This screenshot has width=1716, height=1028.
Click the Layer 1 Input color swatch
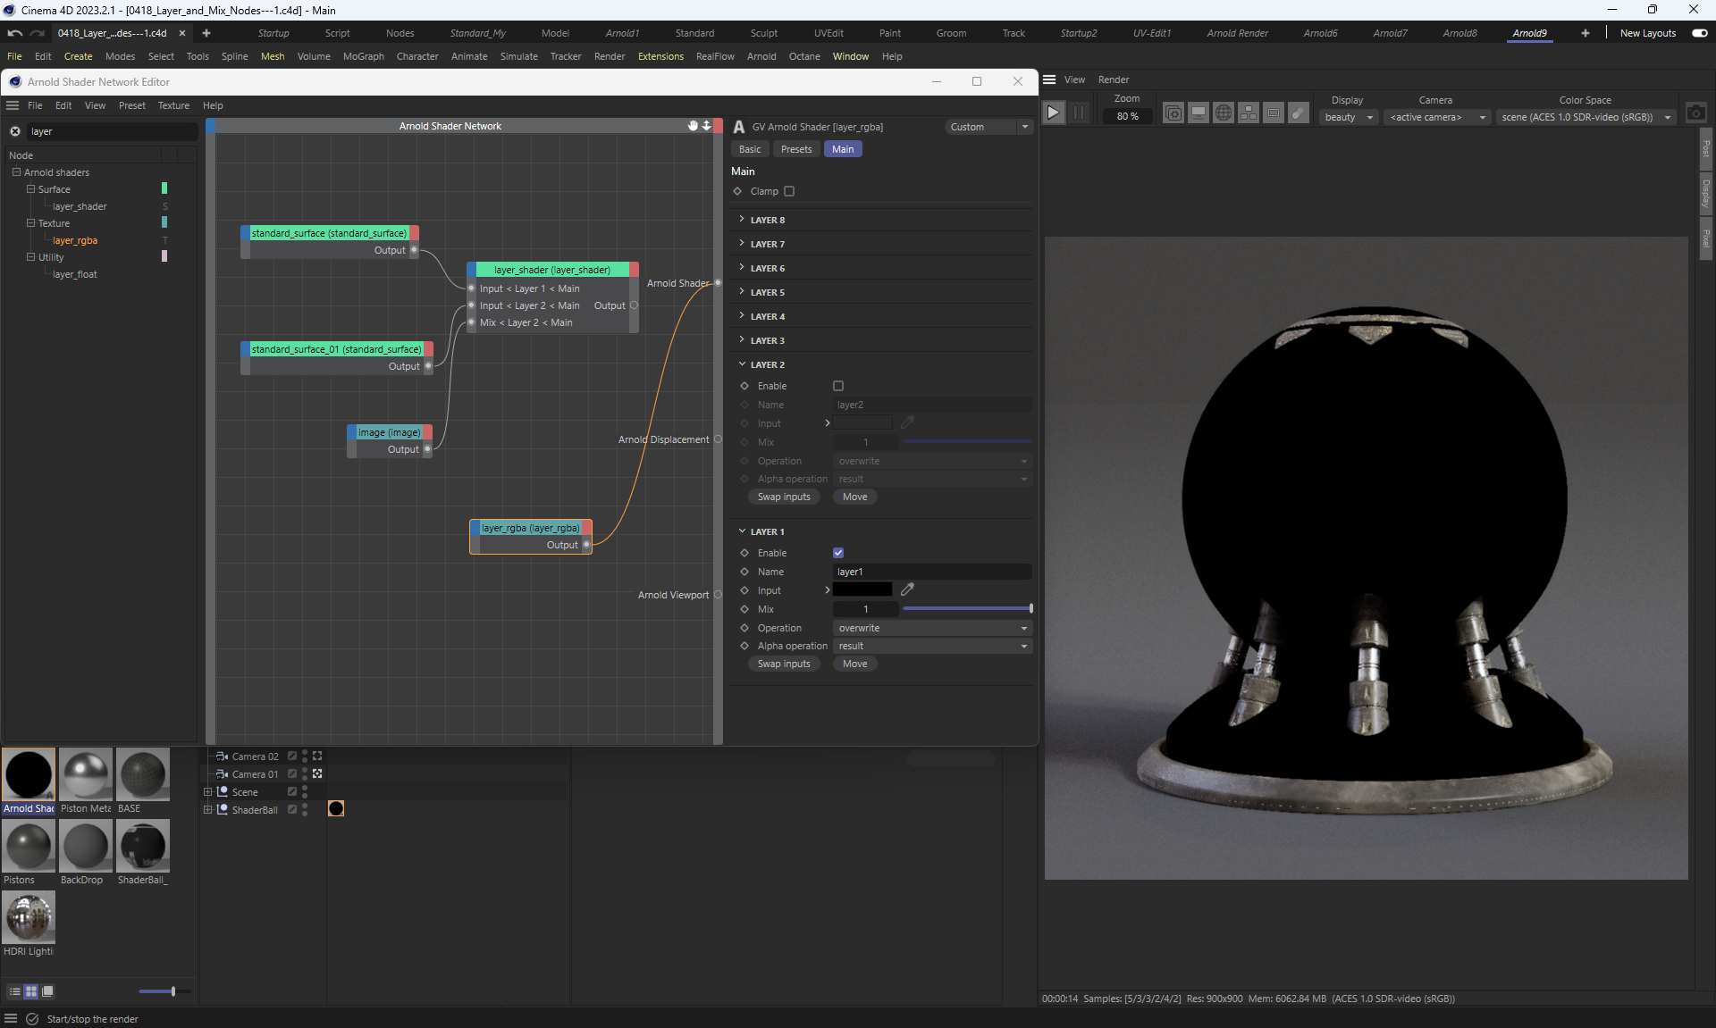click(x=862, y=589)
